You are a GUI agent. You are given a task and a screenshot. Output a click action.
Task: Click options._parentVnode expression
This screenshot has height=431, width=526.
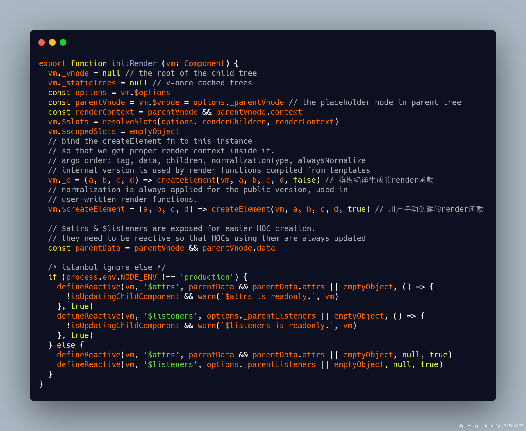tap(238, 102)
